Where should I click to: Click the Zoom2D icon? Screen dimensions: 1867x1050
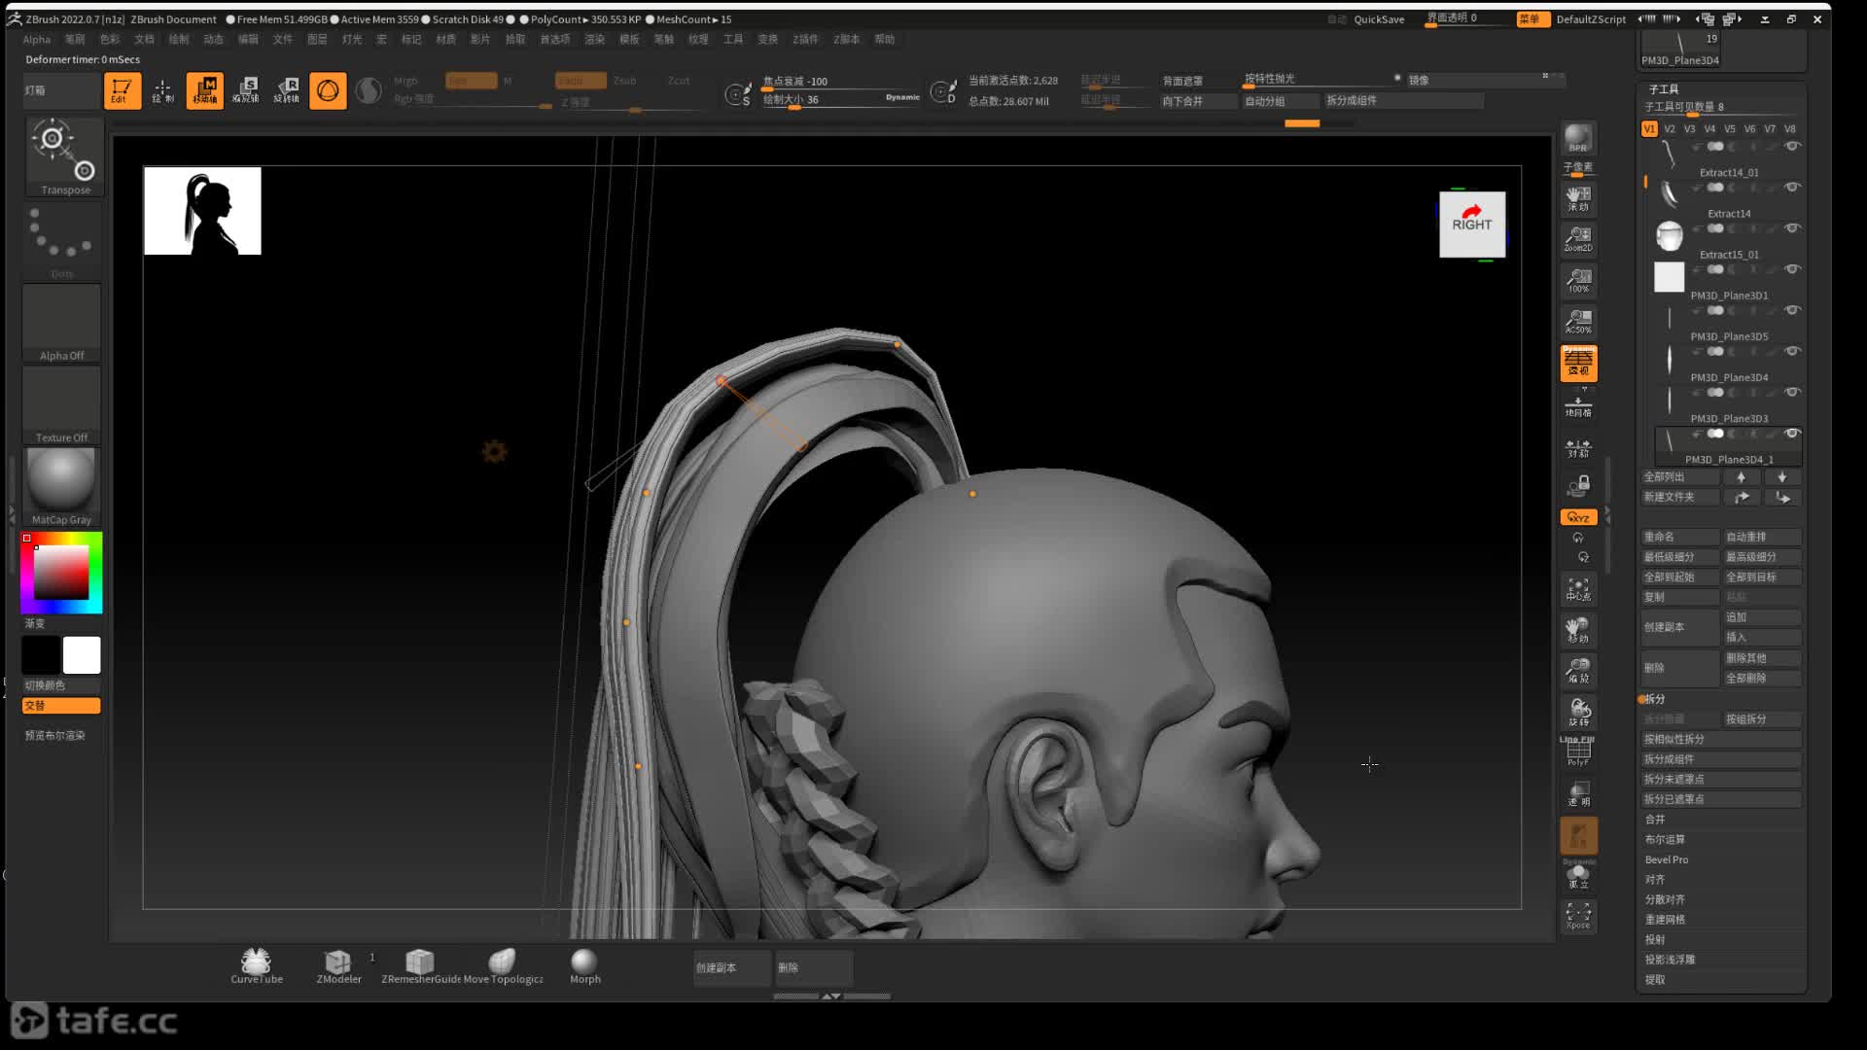tap(1578, 239)
